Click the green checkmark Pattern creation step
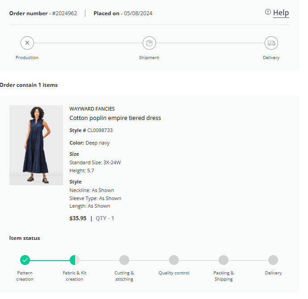 coord(25,260)
